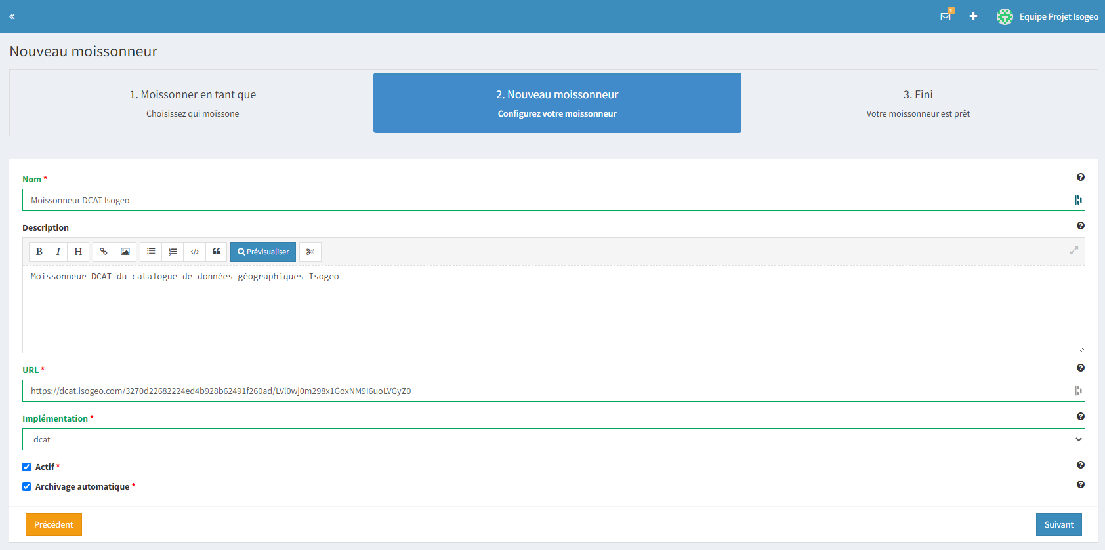The height and width of the screenshot is (550, 1105).
Task: Uncheck Archivage automatique checkbox
Action: [27, 487]
